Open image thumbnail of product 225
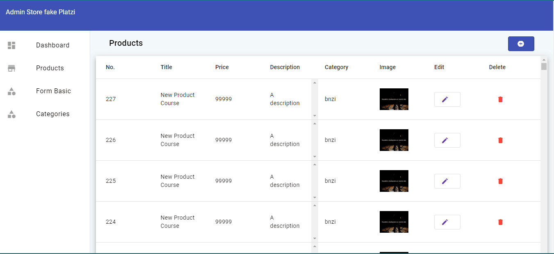The height and width of the screenshot is (254, 554). coord(394,181)
